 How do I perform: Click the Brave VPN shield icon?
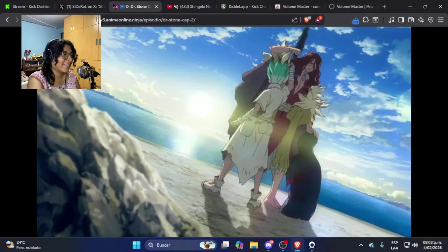pyautogui.click(x=431, y=20)
